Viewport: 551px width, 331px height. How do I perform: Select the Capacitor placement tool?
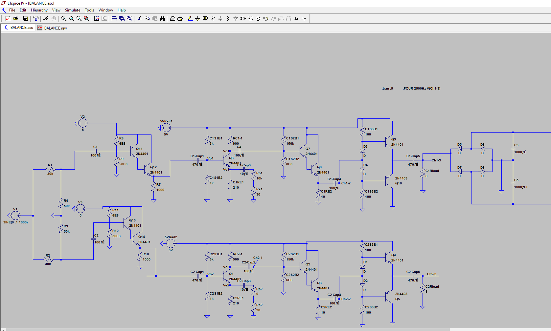(220, 19)
